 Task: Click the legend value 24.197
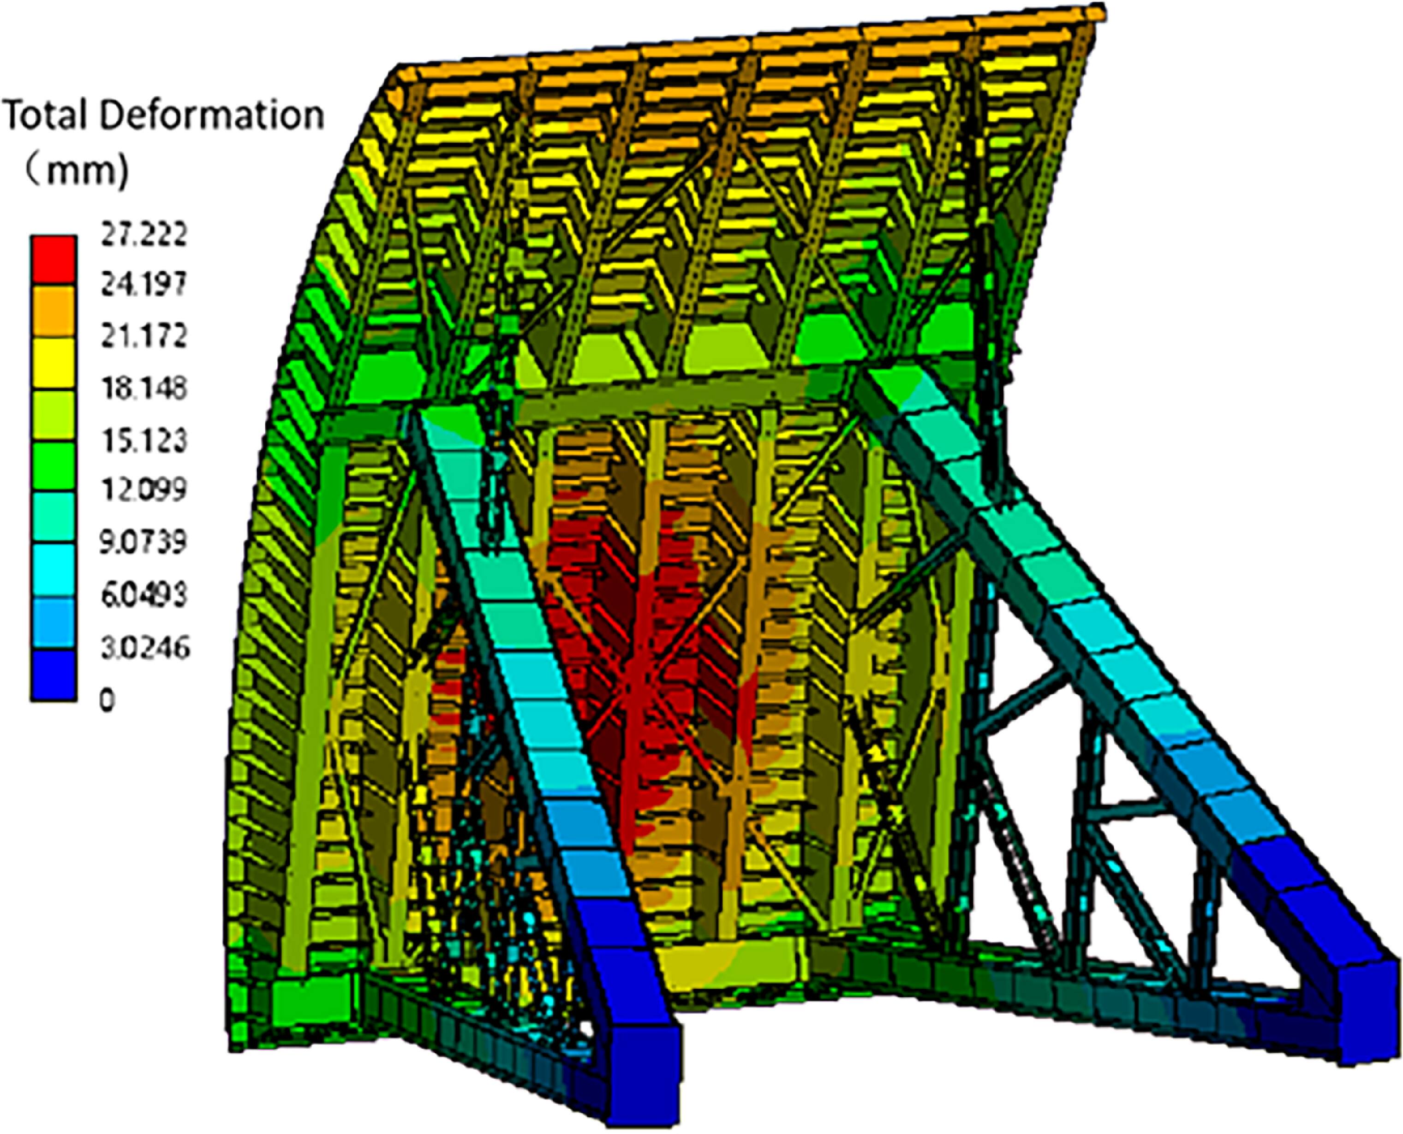[x=143, y=285]
